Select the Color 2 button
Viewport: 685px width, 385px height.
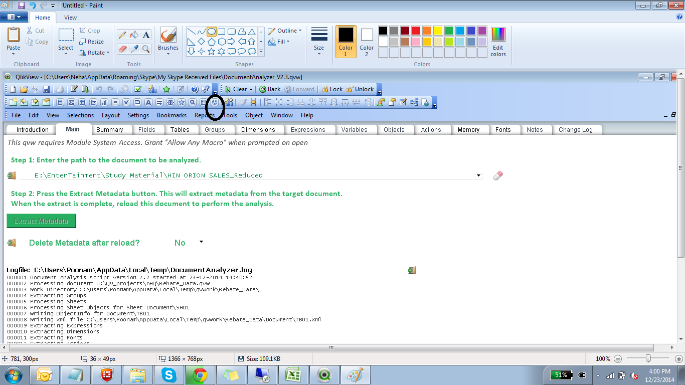(x=367, y=42)
